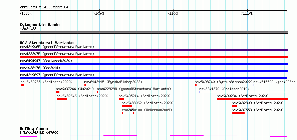
Task: Click the 71080k ruler tick label
Action: tap(25, 14)
